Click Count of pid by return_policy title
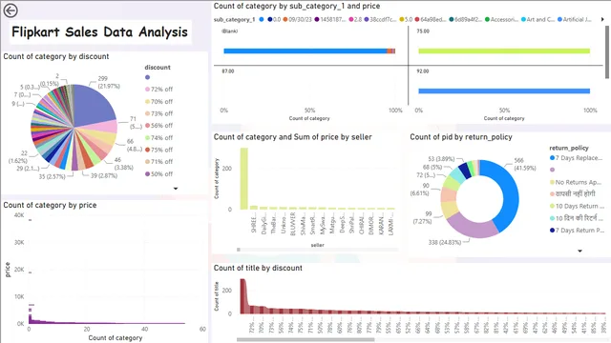The height and width of the screenshot is (343, 611). (461, 137)
